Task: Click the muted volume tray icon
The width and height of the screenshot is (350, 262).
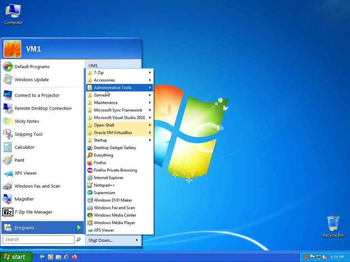Action: 325,257
